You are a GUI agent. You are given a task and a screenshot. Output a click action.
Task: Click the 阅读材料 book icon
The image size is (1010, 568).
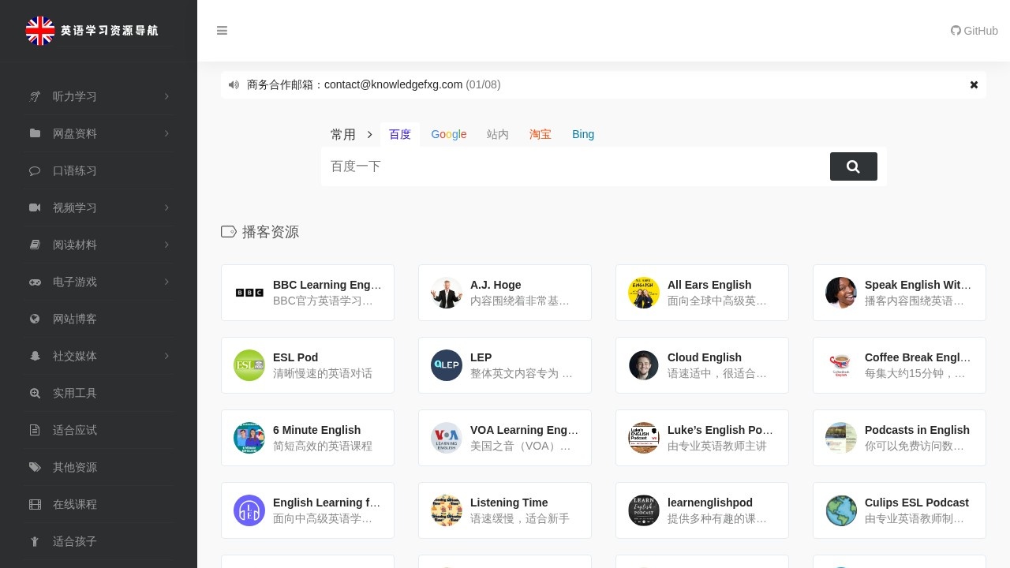[x=35, y=245]
